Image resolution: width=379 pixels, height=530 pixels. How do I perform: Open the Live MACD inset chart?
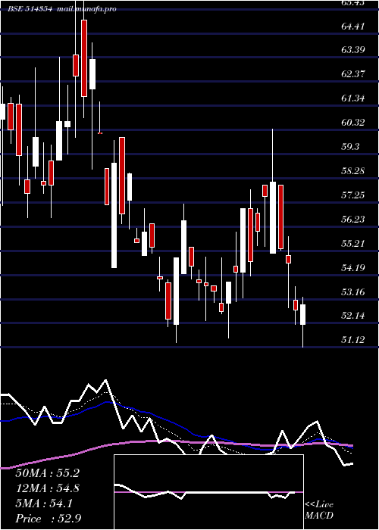pyautogui.click(x=208, y=492)
